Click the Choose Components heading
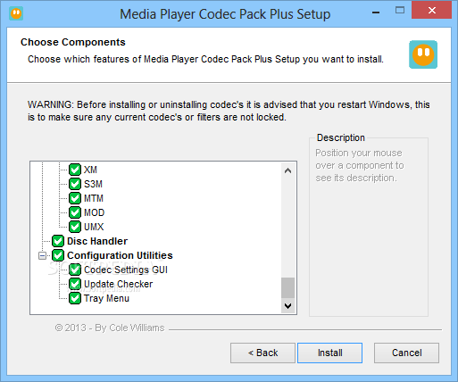Viewport: 458px width, 382px height. pos(73,42)
